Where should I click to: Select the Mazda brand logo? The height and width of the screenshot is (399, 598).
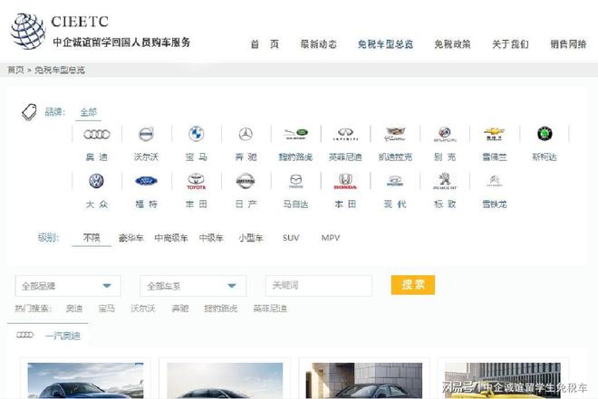(x=295, y=181)
